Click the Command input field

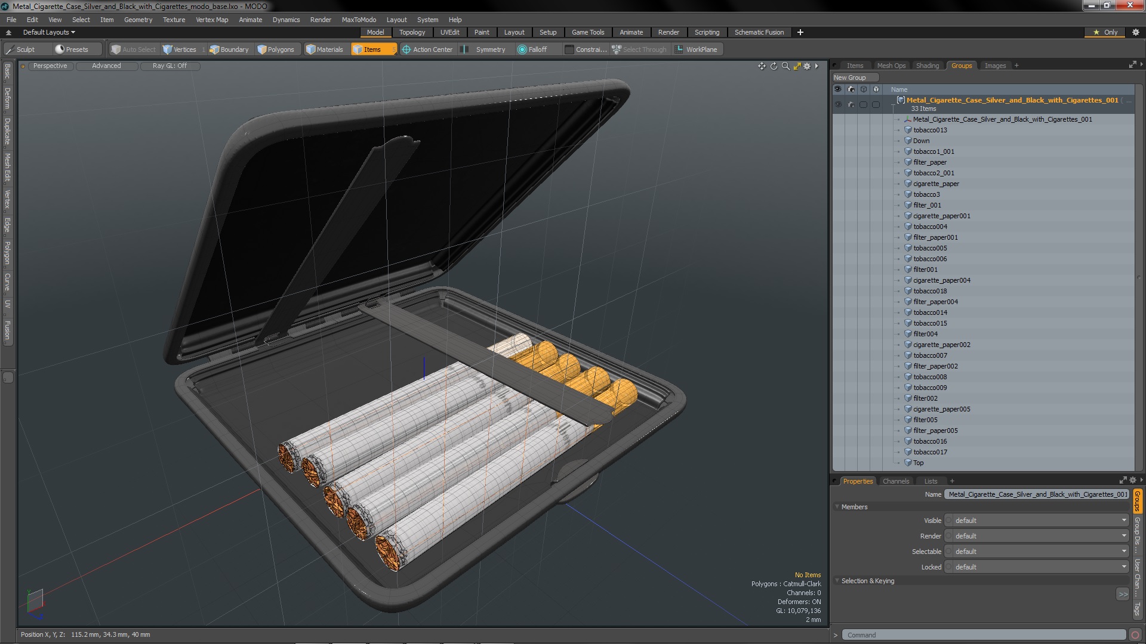point(984,635)
